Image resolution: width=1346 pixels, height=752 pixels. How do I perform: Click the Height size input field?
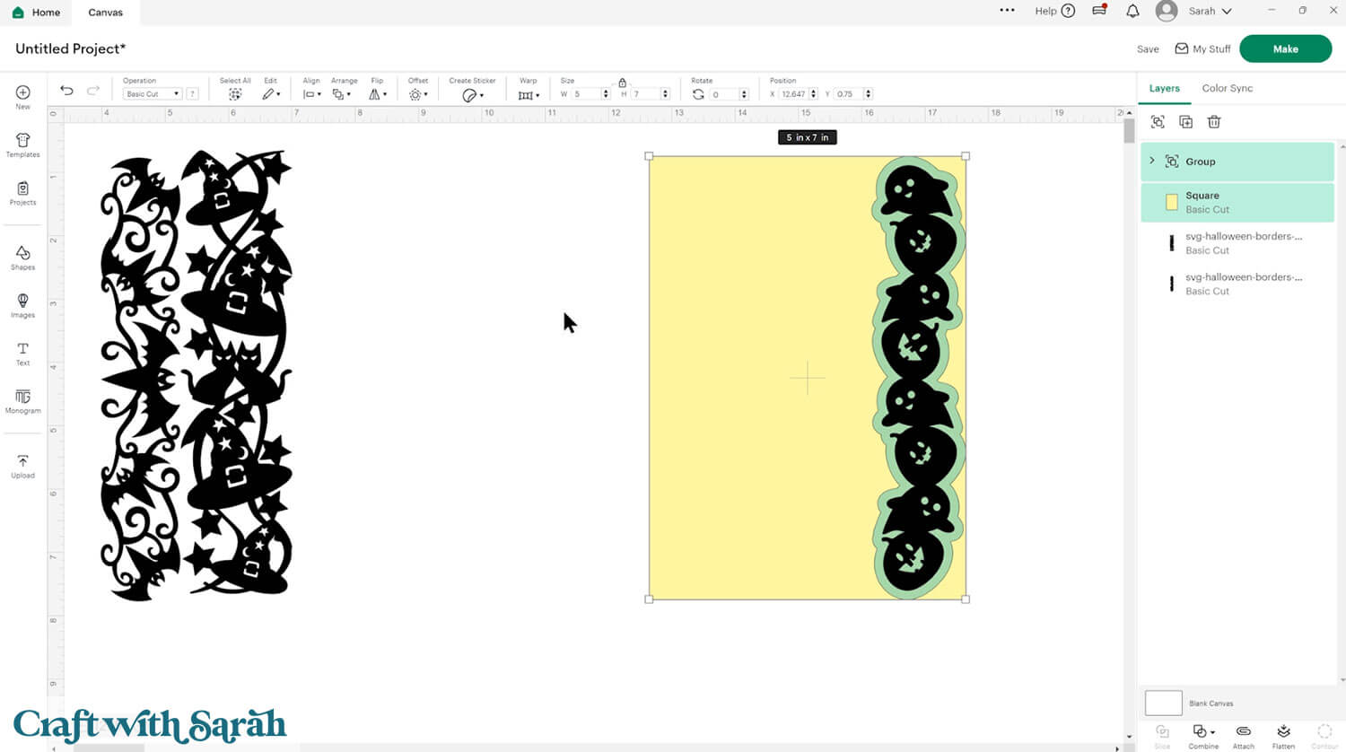tap(646, 94)
